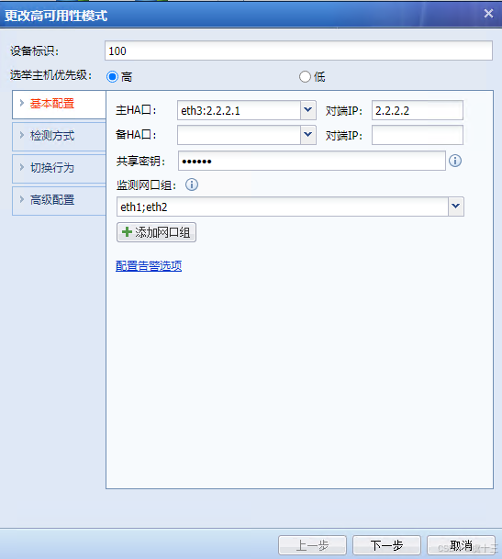Click the green plus icon on 添加网口组
This screenshot has width=502, height=559.
[x=127, y=232]
